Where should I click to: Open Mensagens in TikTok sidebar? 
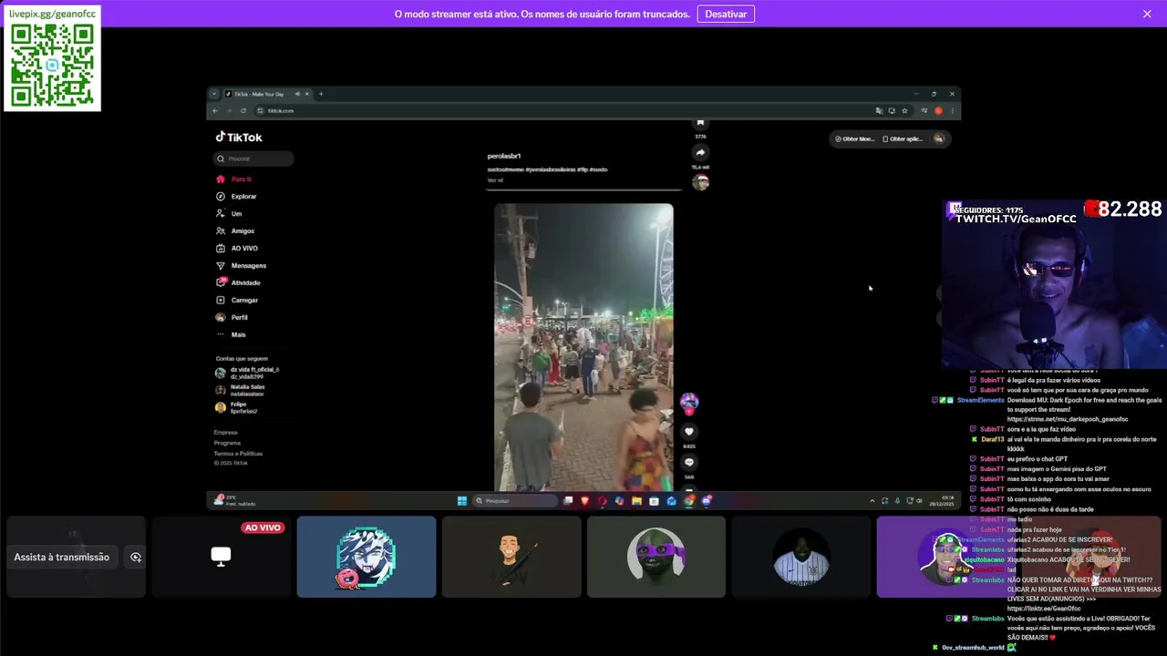click(241, 266)
